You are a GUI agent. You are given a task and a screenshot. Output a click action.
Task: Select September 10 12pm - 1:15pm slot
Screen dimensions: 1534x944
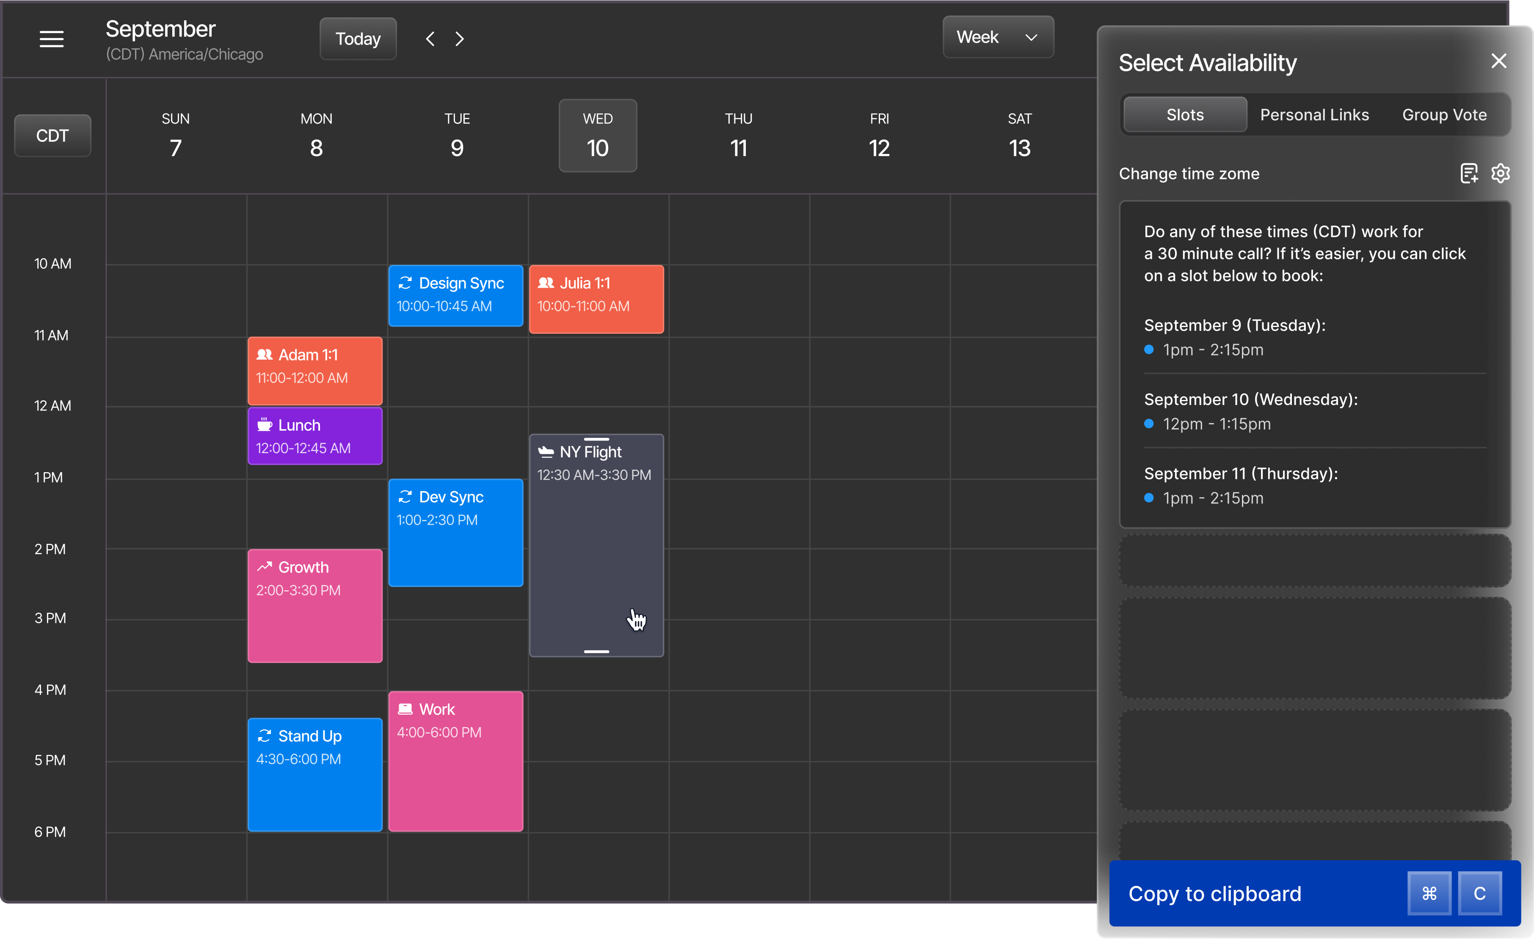coord(1216,424)
